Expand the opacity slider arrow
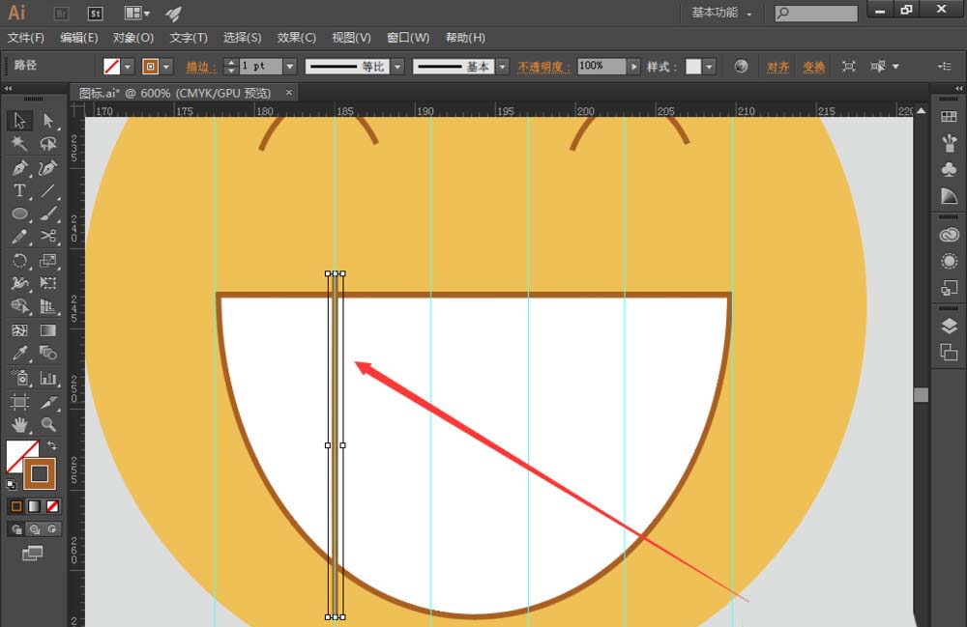Viewport: 967px width, 627px height. pos(633,67)
